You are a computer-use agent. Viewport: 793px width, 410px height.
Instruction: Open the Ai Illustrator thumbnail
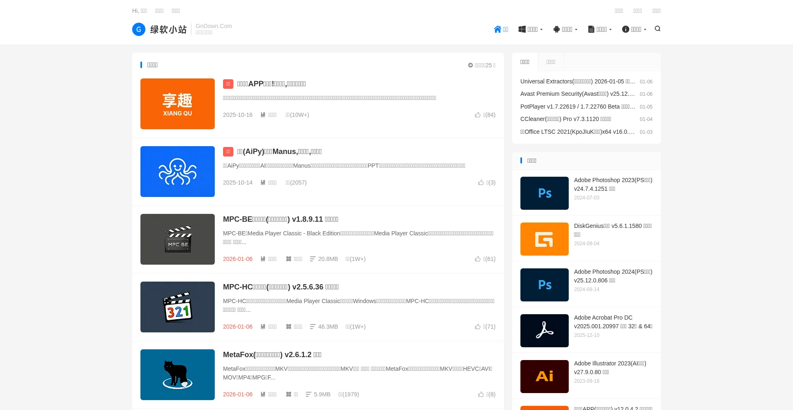tap(544, 377)
